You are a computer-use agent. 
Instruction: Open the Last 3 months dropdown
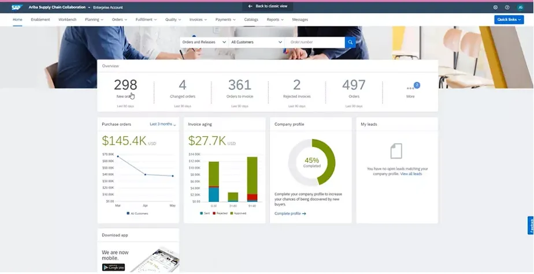pos(162,124)
